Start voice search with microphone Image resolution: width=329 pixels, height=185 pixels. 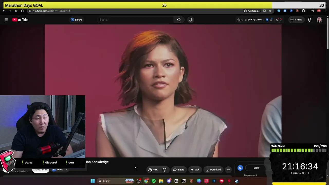[190, 20]
